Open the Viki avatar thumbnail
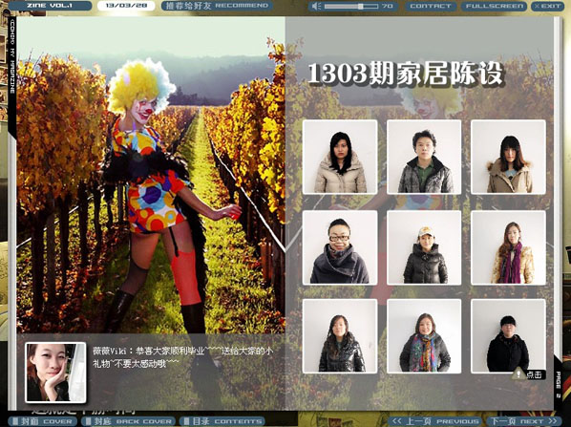The height and width of the screenshot is (427, 571). click(x=55, y=372)
